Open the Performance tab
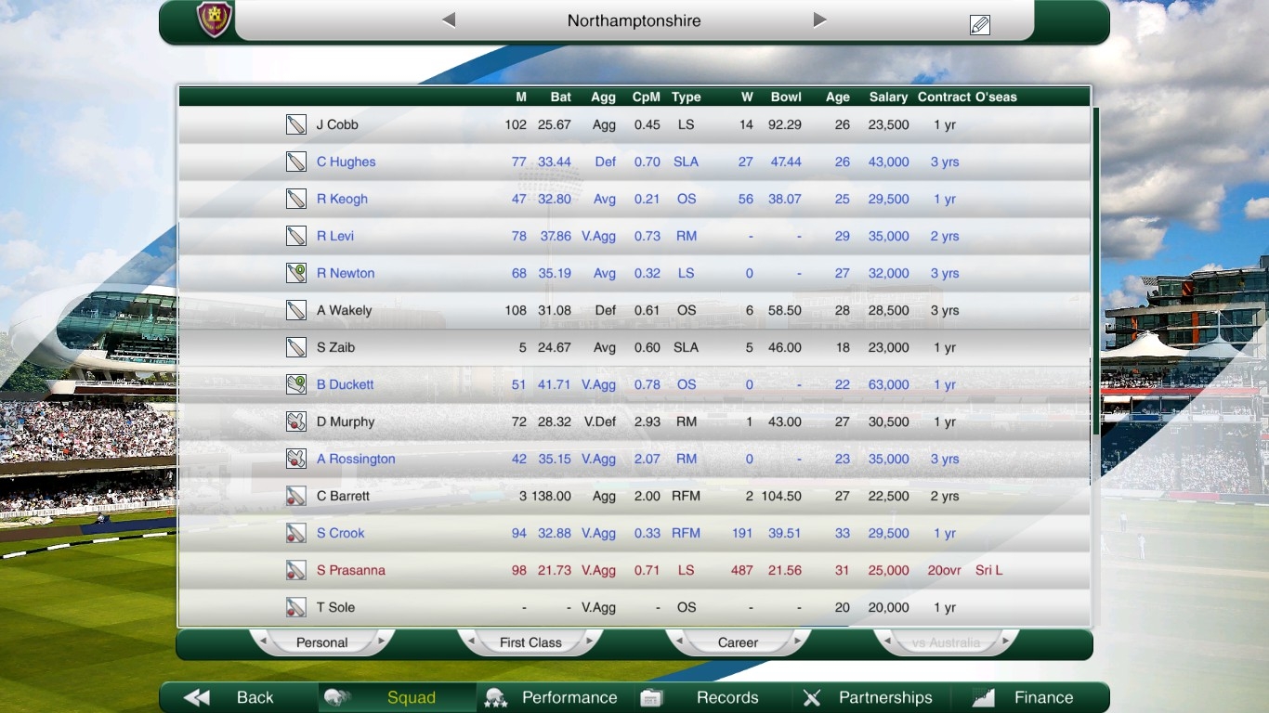The height and width of the screenshot is (713, 1269). [556, 697]
